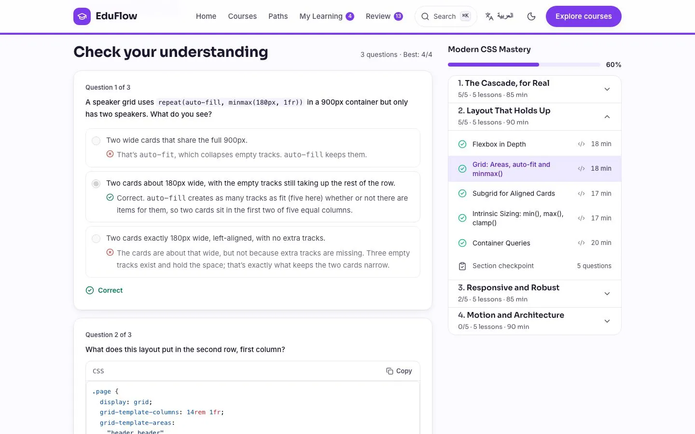Image resolution: width=695 pixels, height=434 pixels.
Task: Click the search magnifier icon
Action: (x=425, y=16)
